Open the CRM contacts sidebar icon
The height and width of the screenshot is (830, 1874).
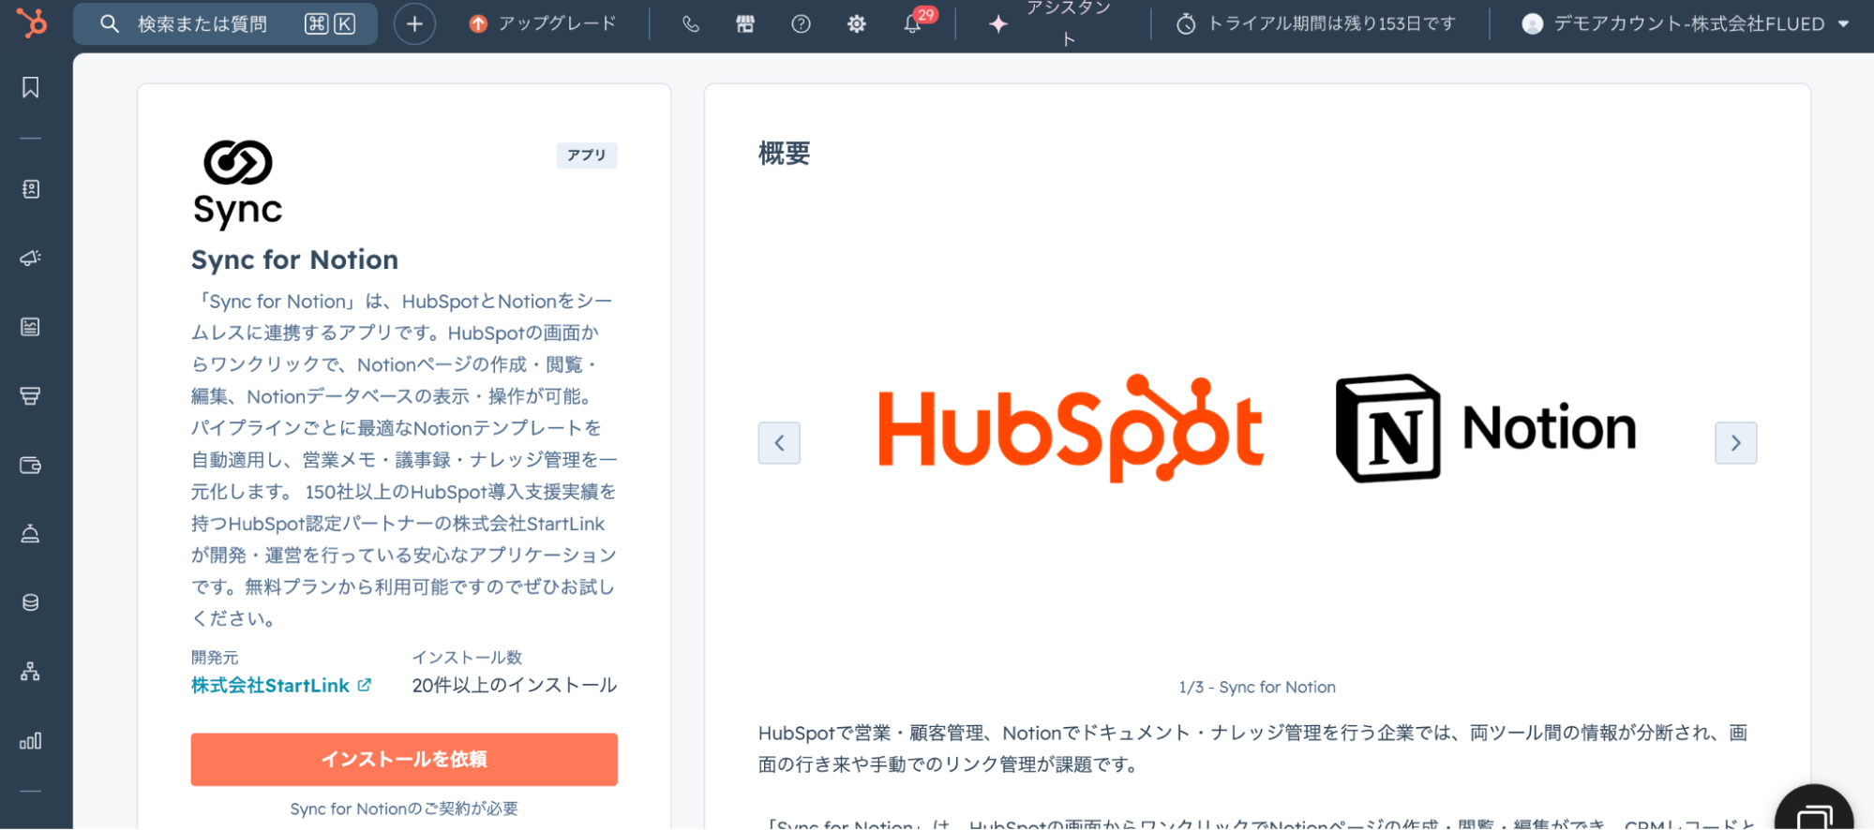(31, 189)
